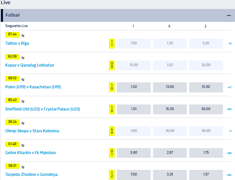The image size is (235, 180).
Task: Open +64 markets for Torpedo Zhodino match
Action: tap(229, 175)
